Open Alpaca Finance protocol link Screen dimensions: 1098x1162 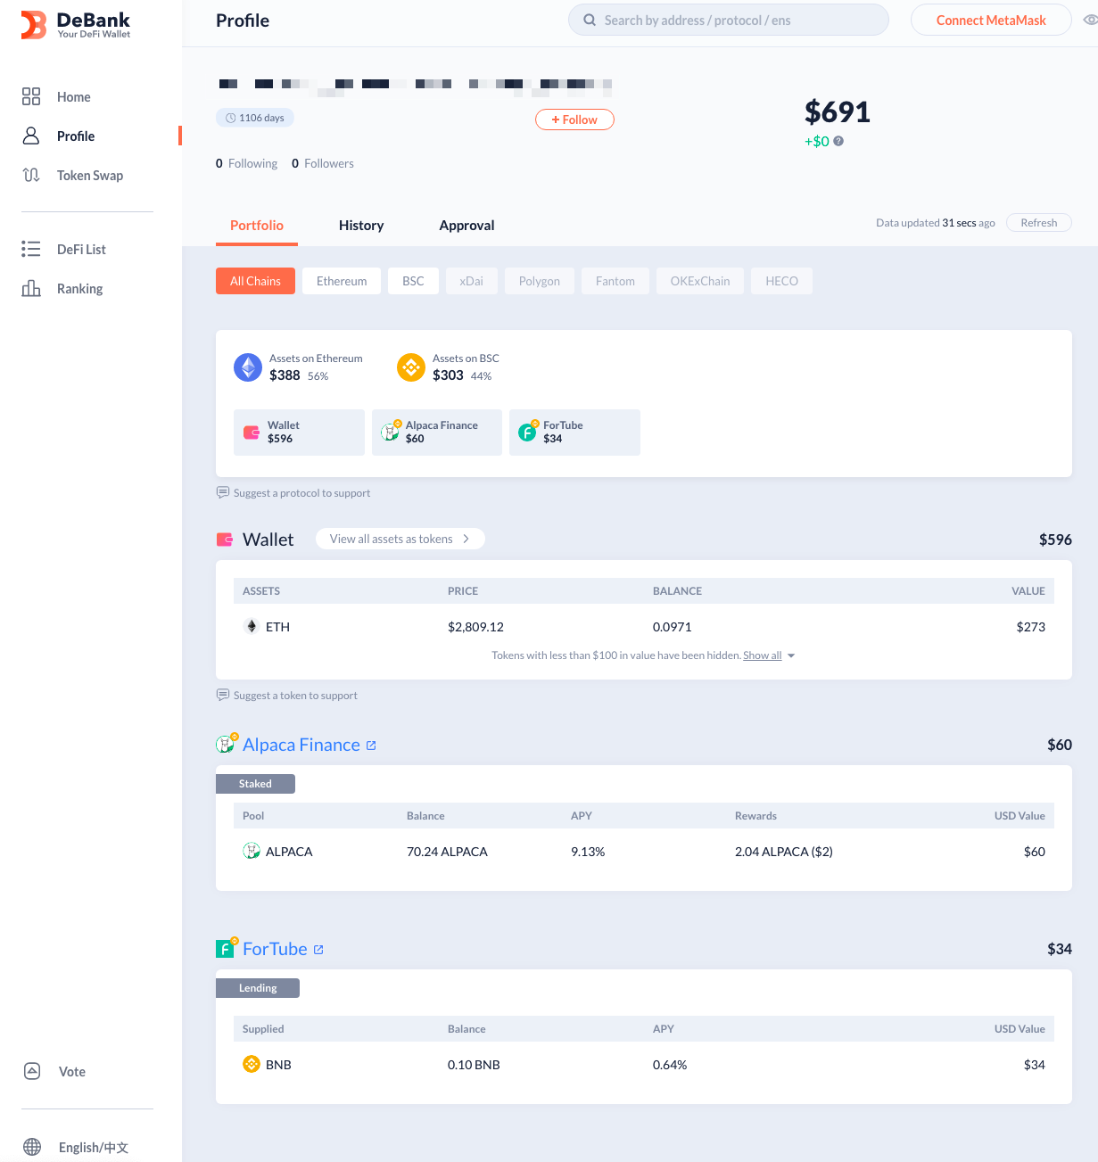coord(301,745)
